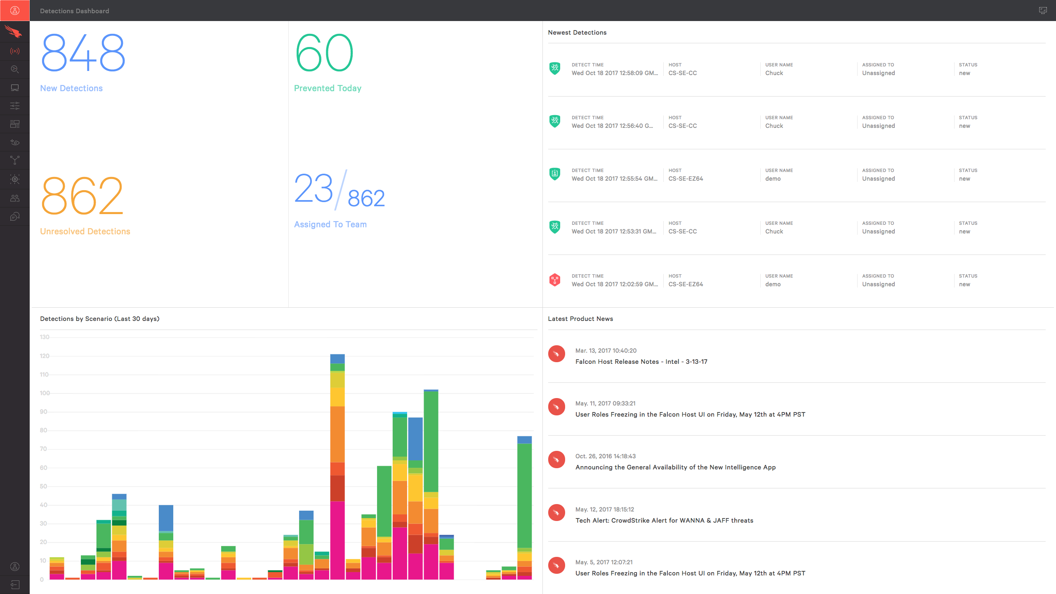Click the Detections Dashboard header title
This screenshot has height=594, width=1056.
point(75,11)
